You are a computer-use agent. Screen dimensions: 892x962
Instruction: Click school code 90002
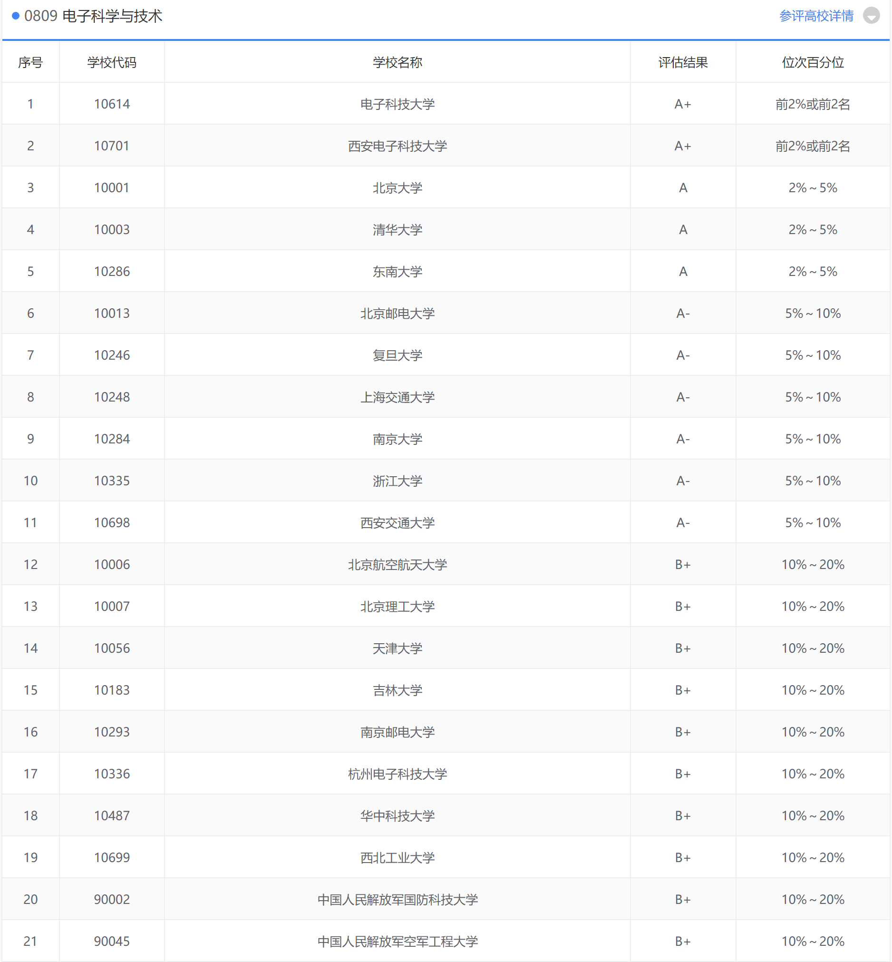(112, 899)
